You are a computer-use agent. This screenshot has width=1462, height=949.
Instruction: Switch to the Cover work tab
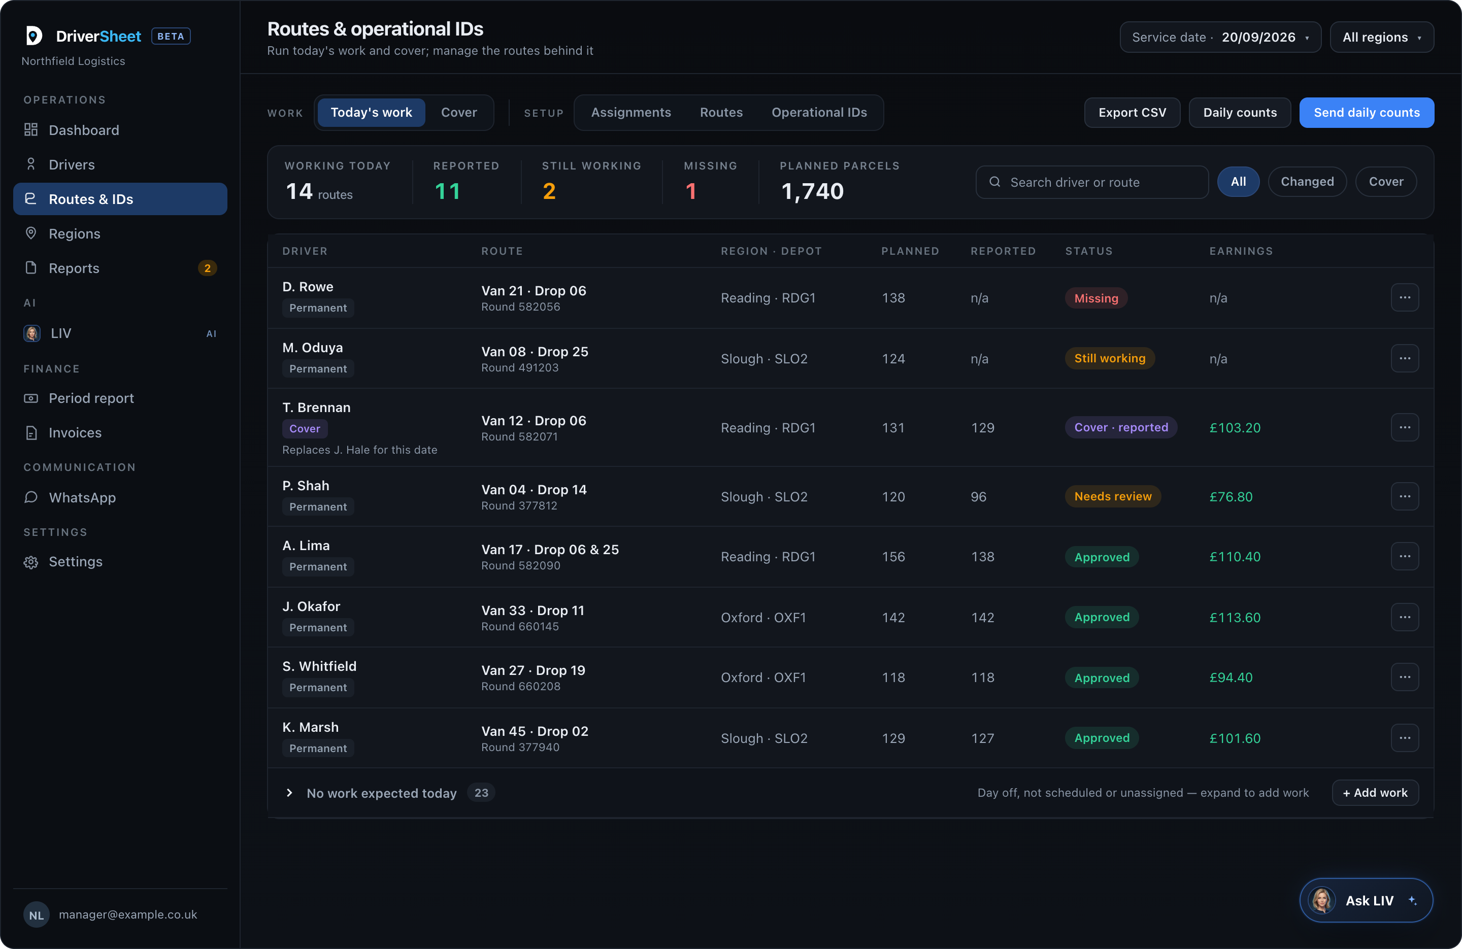click(x=459, y=112)
